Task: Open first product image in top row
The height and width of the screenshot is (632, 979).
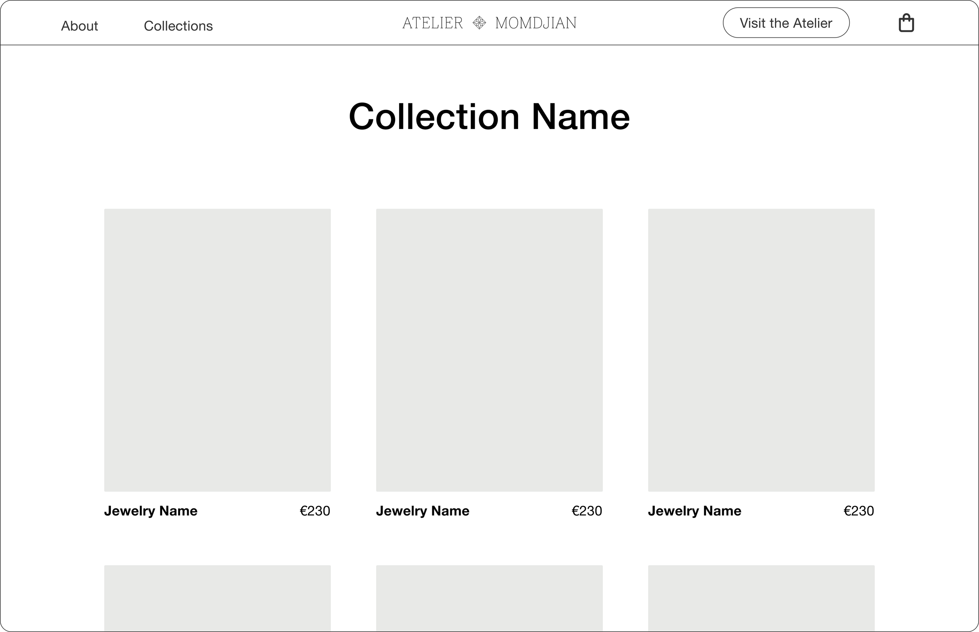Action: coord(217,350)
